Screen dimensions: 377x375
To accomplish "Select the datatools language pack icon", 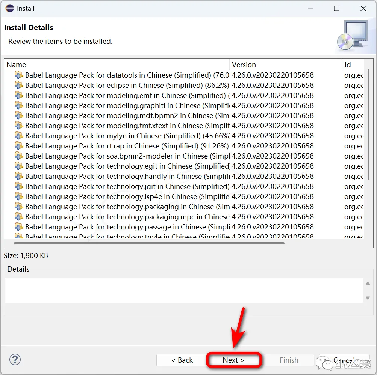I will tap(19, 75).
